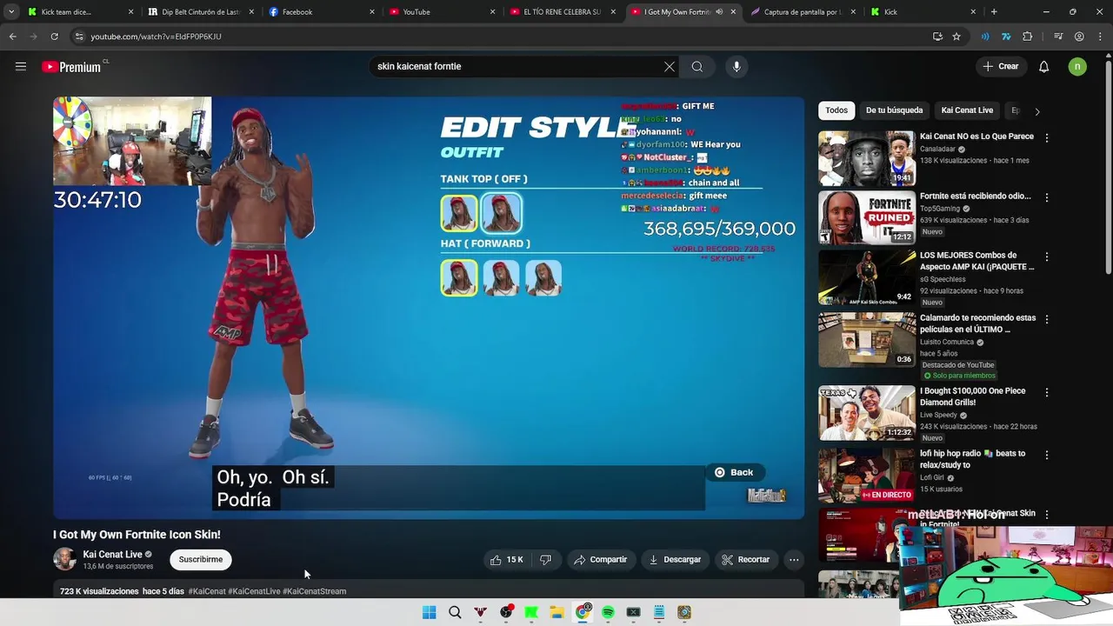Open Windows taskbar search magnifier
The width and height of the screenshot is (1113, 626).
455,612
